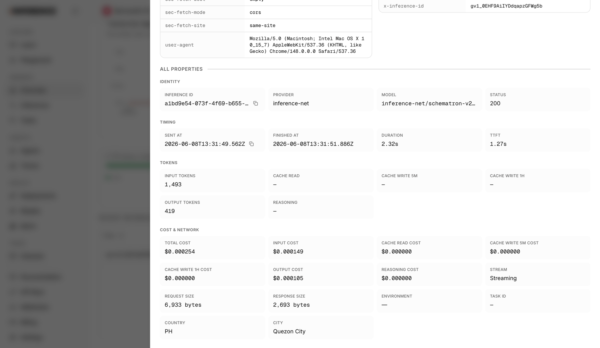
Task: Select the Request Size 6,933 bytes
Action: (x=183, y=305)
